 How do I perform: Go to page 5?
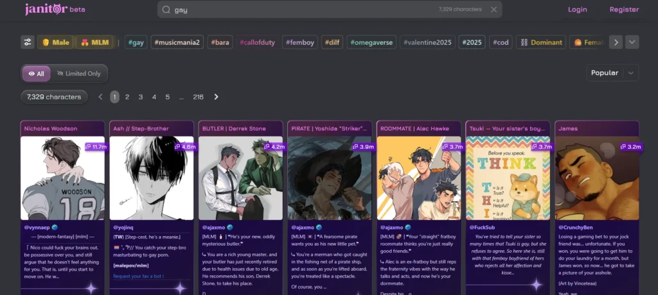tap(168, 97)
